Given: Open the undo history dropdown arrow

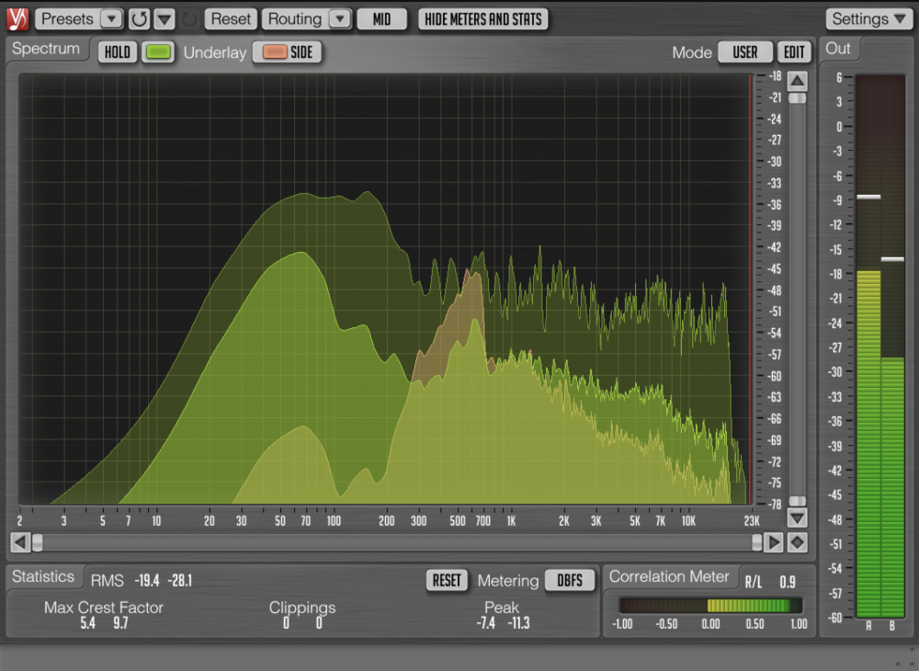Looking at the screenshot, I should (164, 19).
